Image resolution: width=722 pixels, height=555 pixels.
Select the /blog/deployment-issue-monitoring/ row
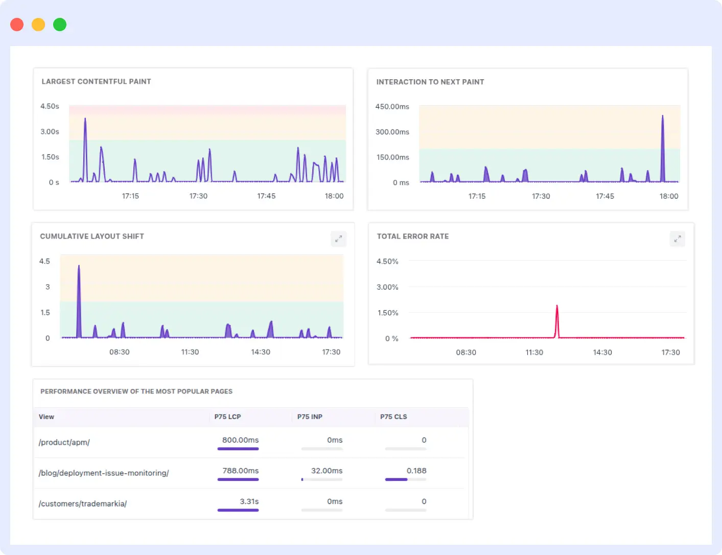click(103, 473)
